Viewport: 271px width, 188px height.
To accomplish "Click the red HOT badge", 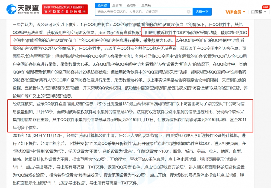I will tap(266, 7).
